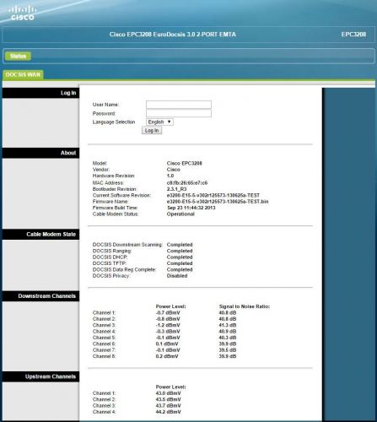Viewport: 377px width, 422px height.
Task: Click the Downstream Power Level column header
Action: click(171, 306)
